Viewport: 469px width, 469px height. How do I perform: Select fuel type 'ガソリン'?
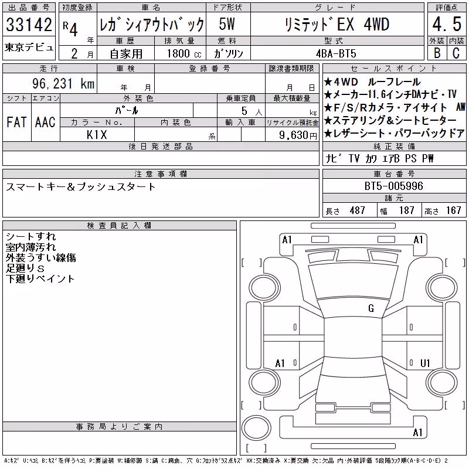[228, 53]
